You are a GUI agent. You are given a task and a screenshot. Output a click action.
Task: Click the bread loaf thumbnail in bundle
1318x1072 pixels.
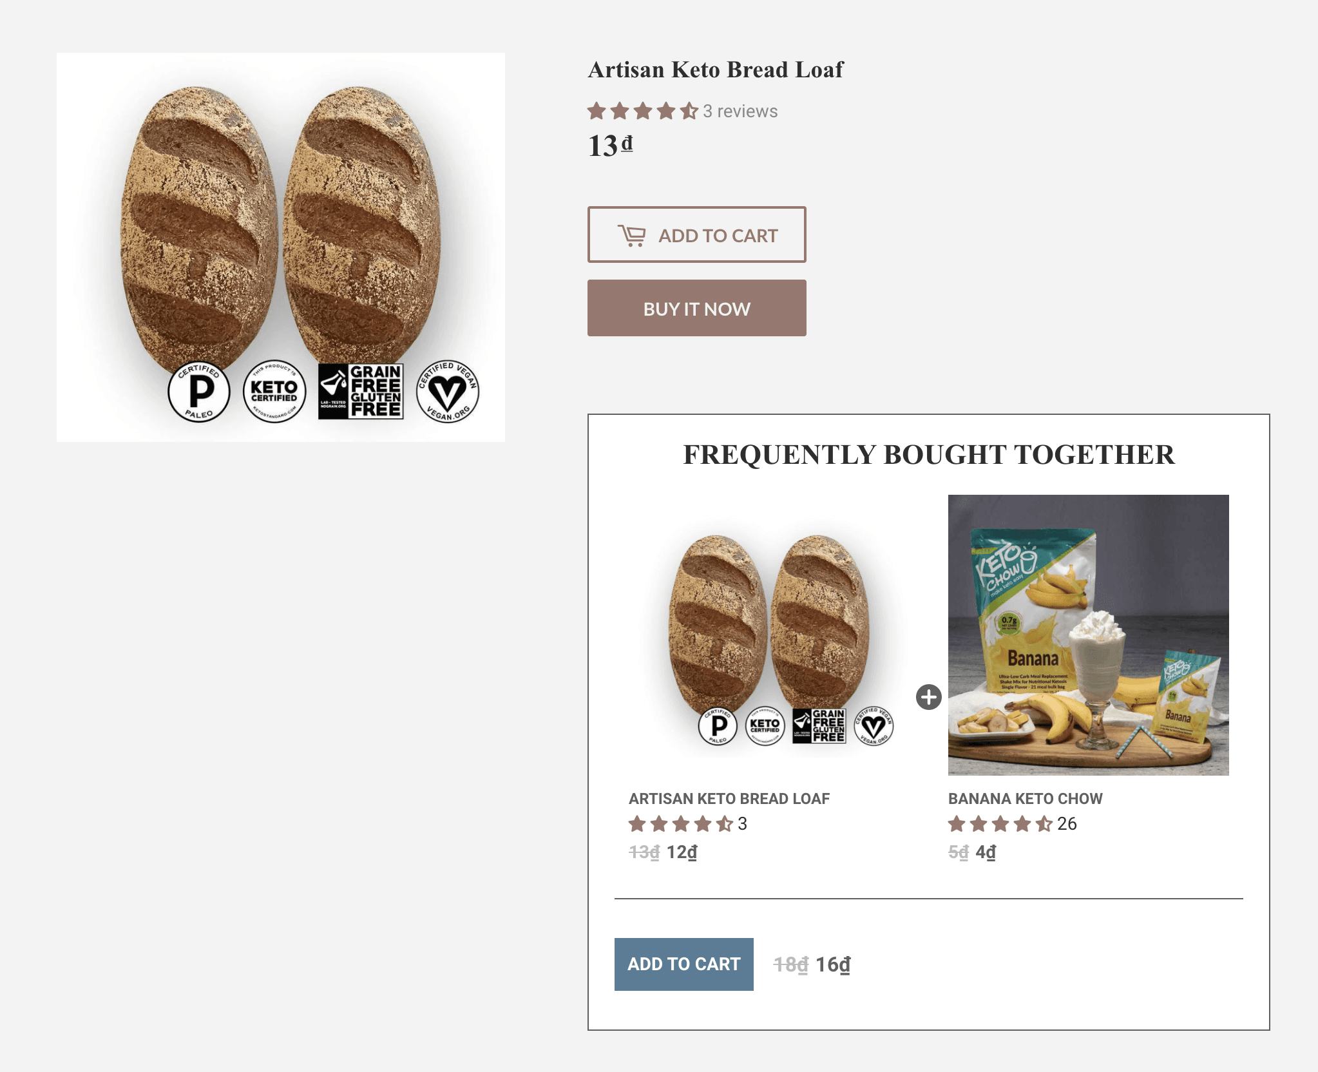(769, 635)
